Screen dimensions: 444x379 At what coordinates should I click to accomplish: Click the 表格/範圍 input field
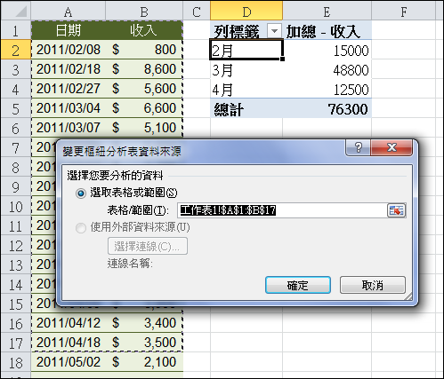pos(282,210)
